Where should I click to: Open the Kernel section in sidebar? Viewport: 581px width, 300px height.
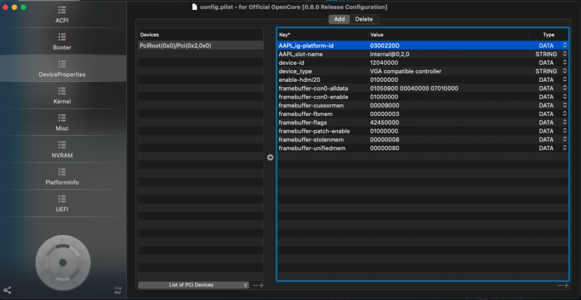pyautogui.click(x=62, y=96)
